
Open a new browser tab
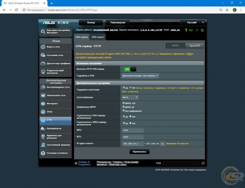click(51, 3)
